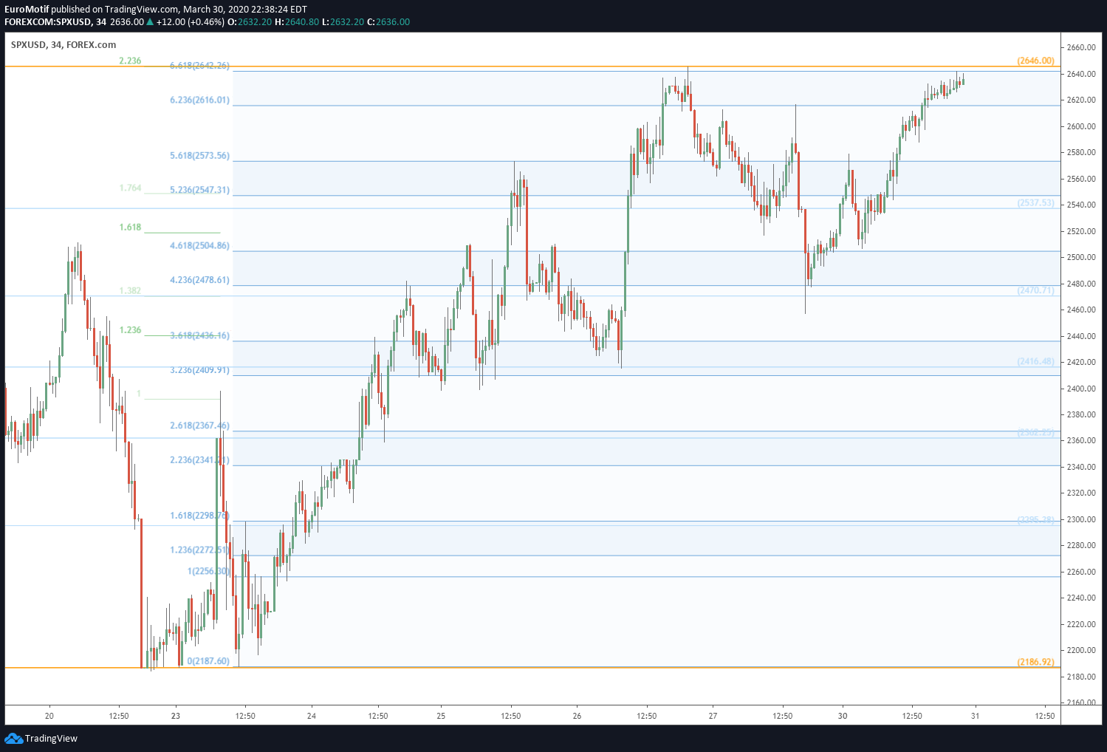Open the EuroMotif author name
Screen dimensions: 1107x752
click(26, 10)
